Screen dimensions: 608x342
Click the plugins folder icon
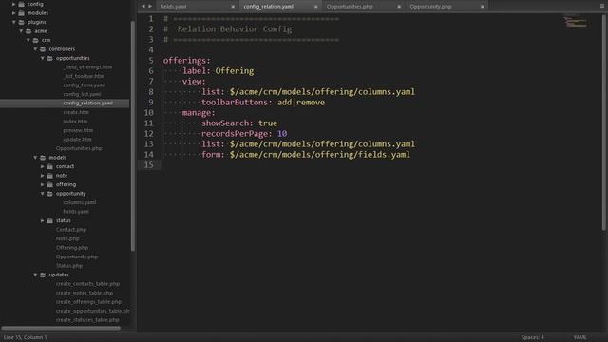pos(22,22)
